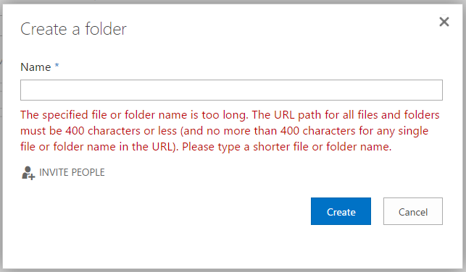The width and height of the screenshot is (466, 272).
Task: Confirm with the blue Create button
Action: click(x=341, y=211)
